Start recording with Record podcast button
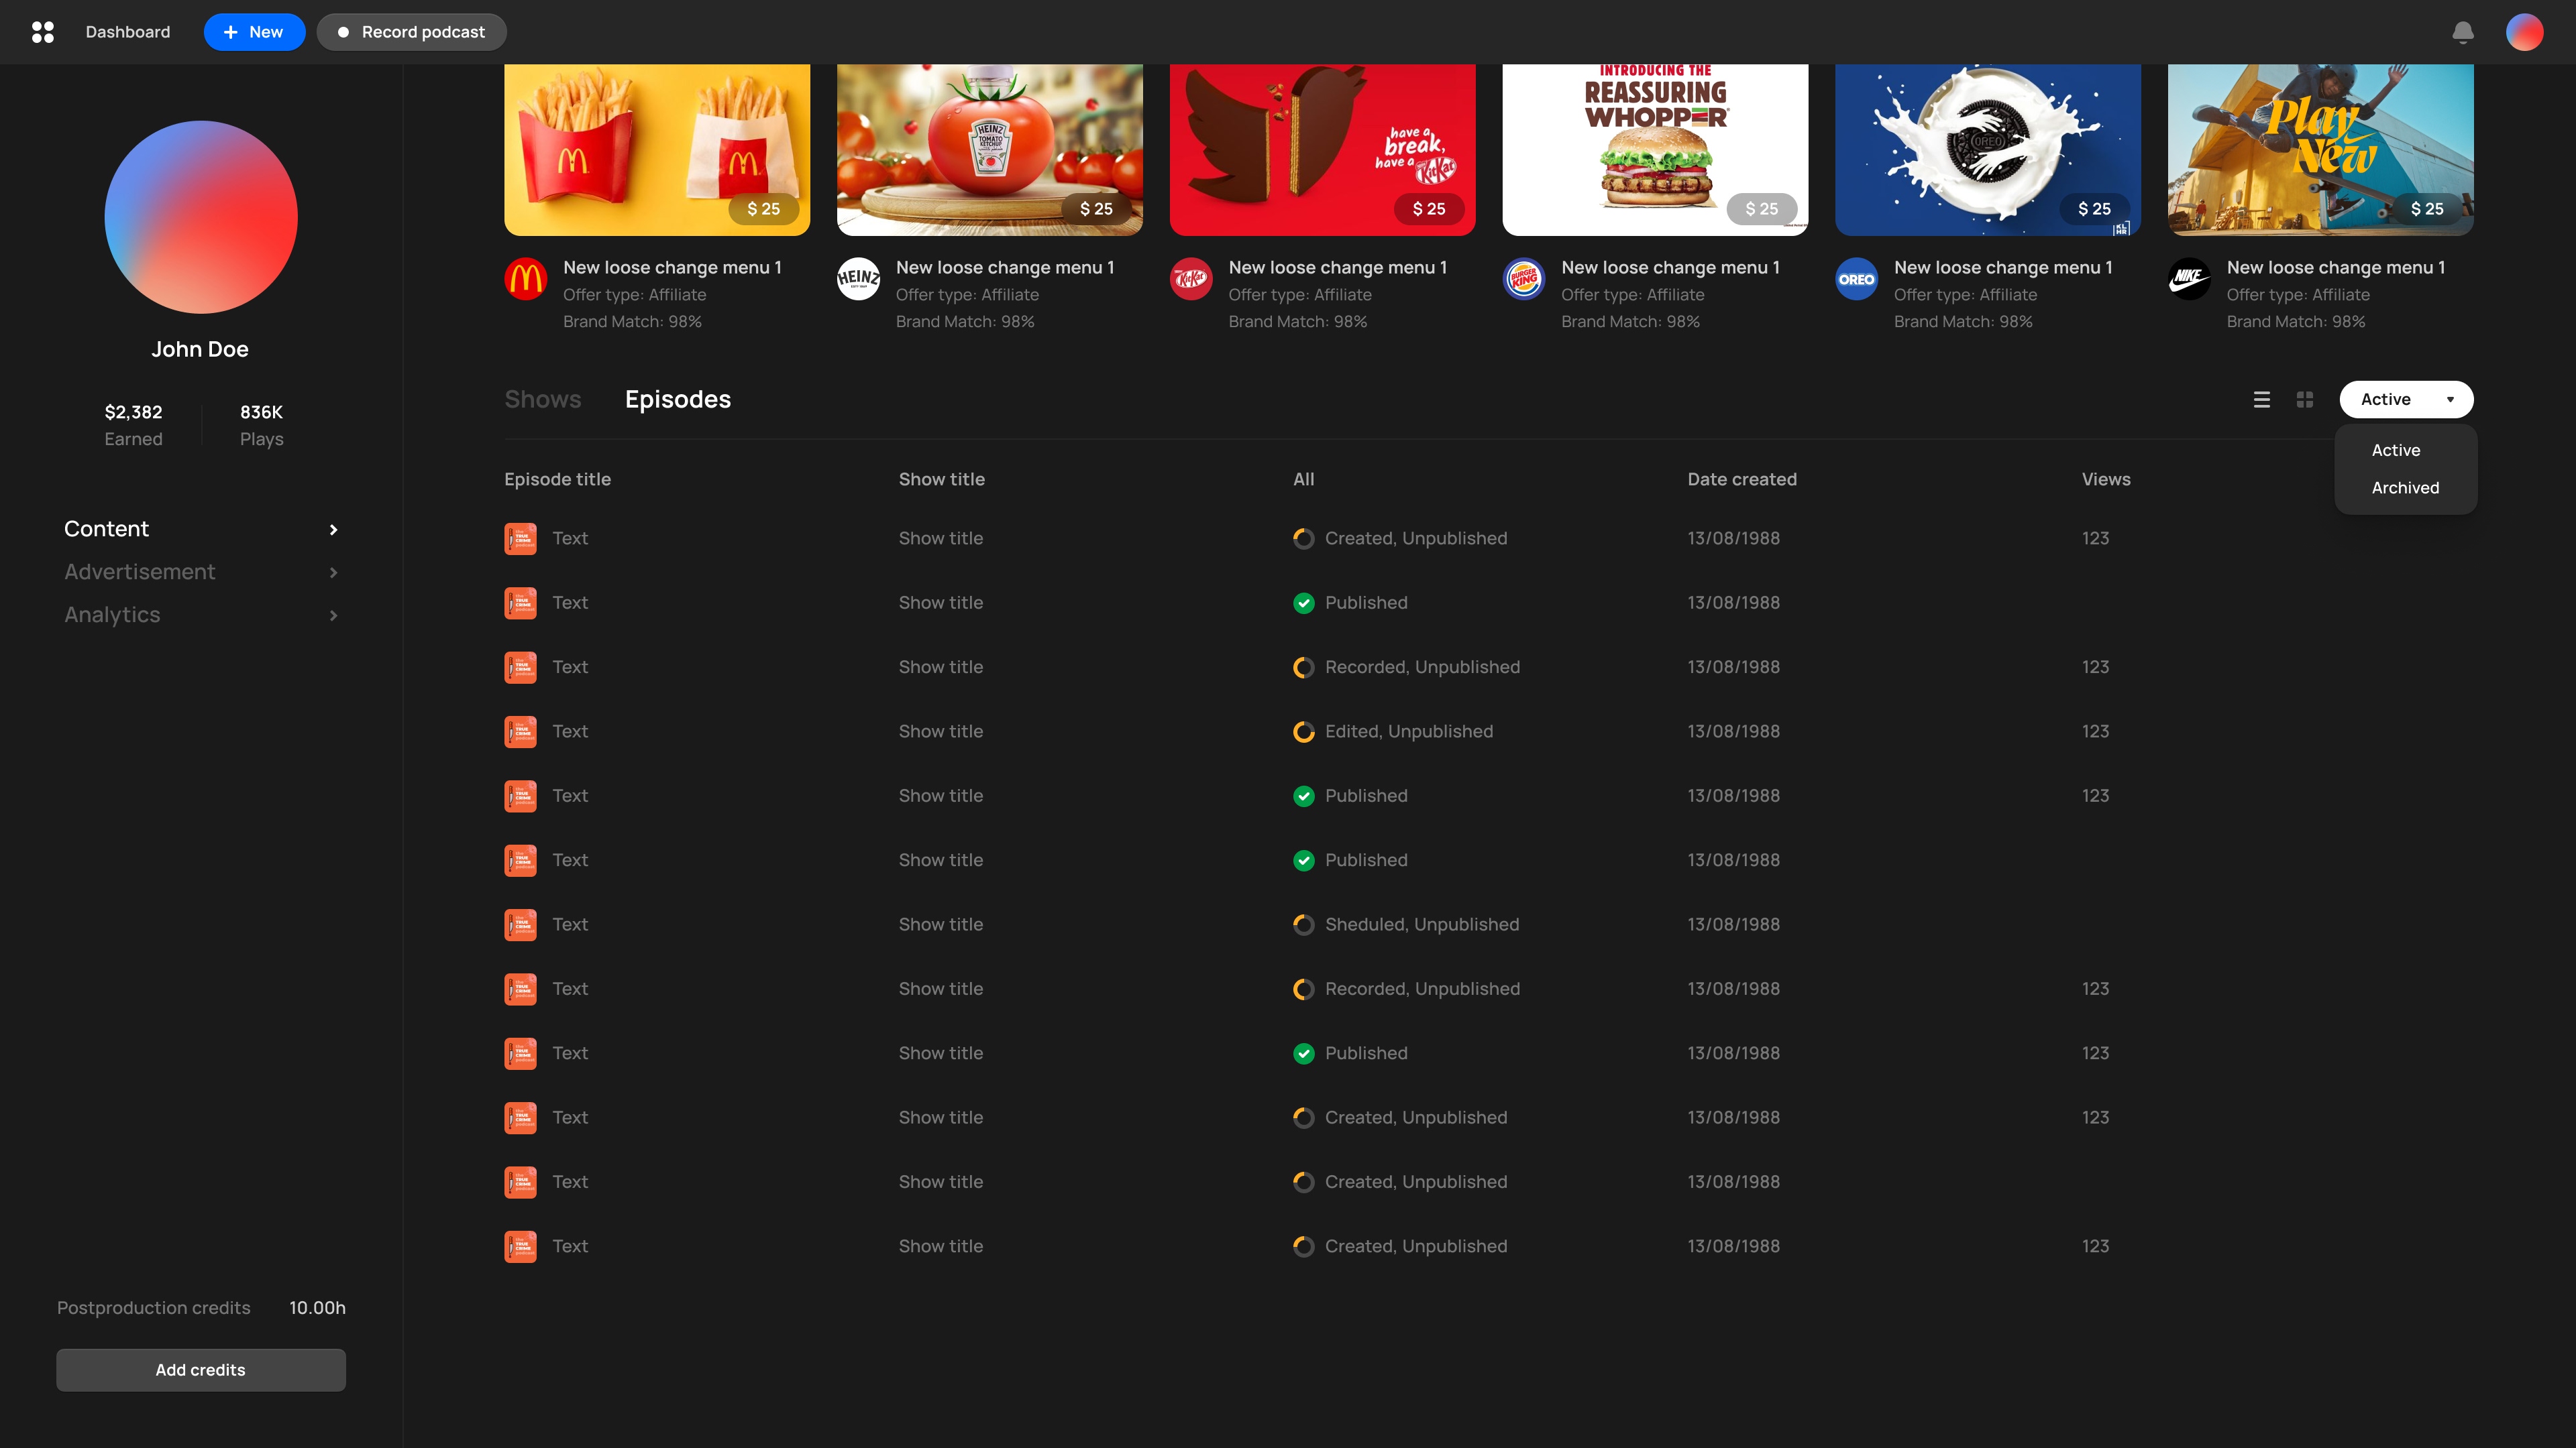 pos(411,32)
